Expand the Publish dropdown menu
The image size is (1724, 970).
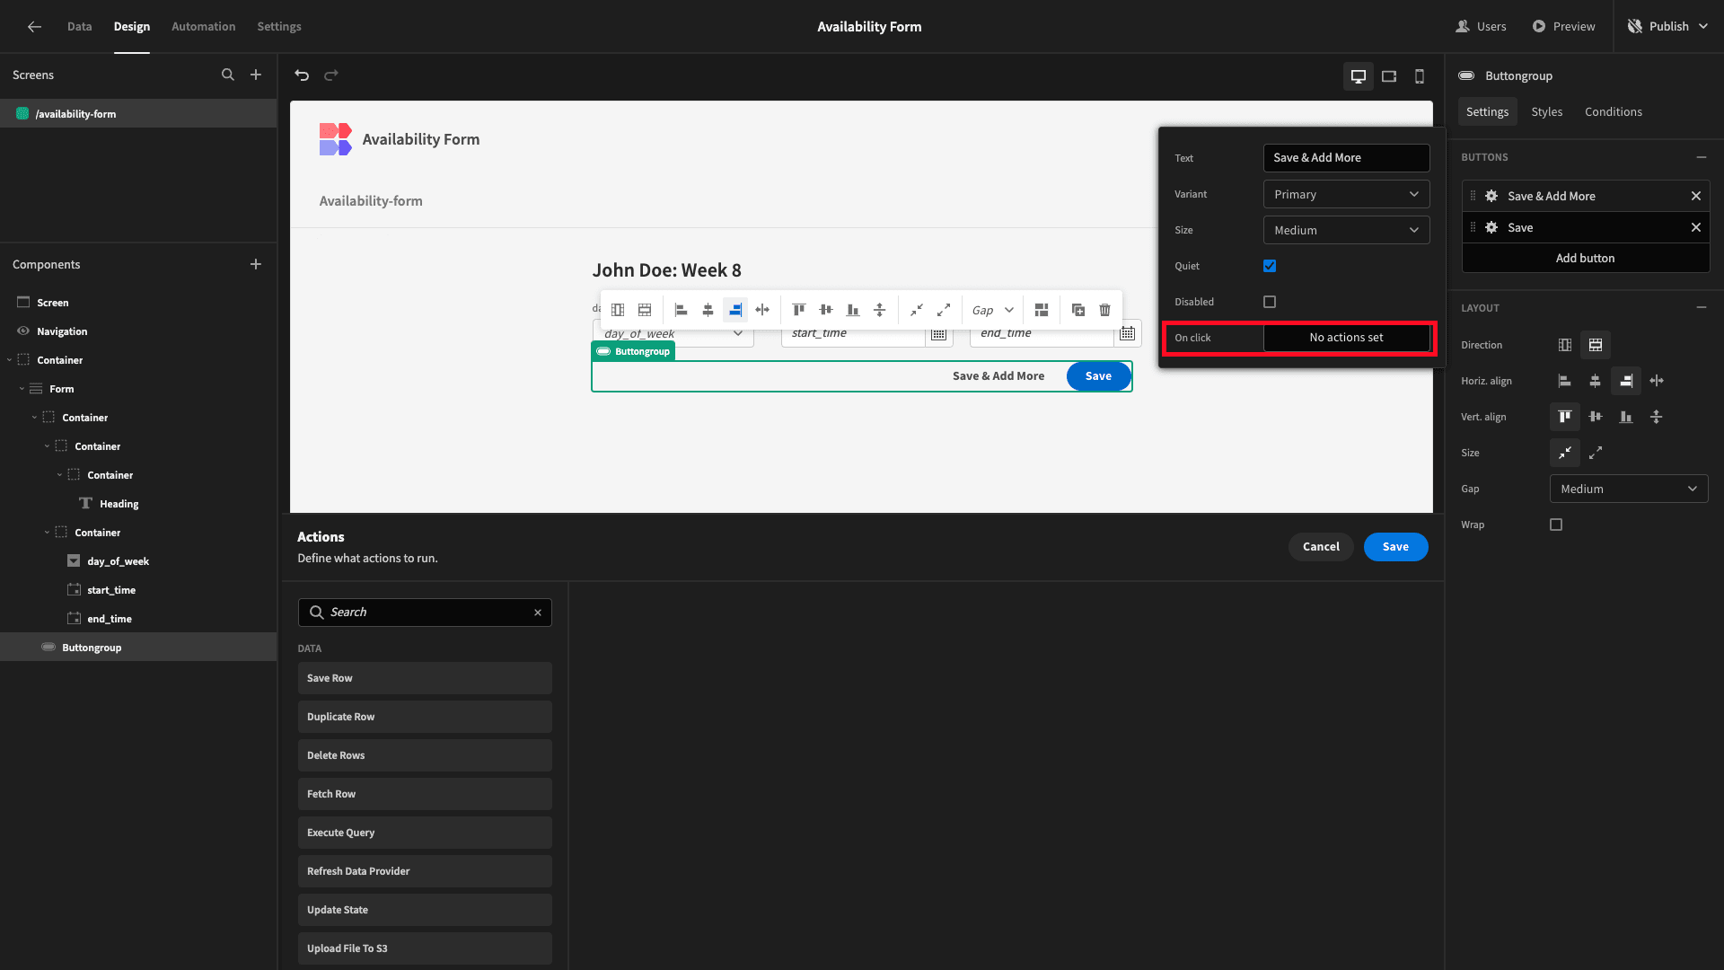point(1703,26)
